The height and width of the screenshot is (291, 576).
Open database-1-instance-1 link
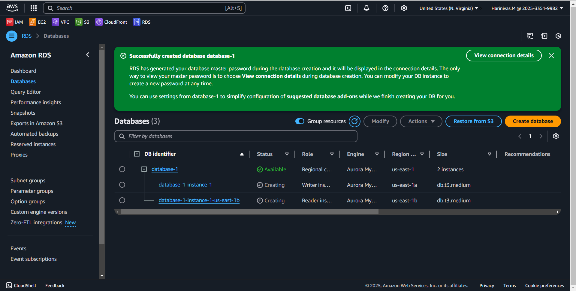coord(185,185)
